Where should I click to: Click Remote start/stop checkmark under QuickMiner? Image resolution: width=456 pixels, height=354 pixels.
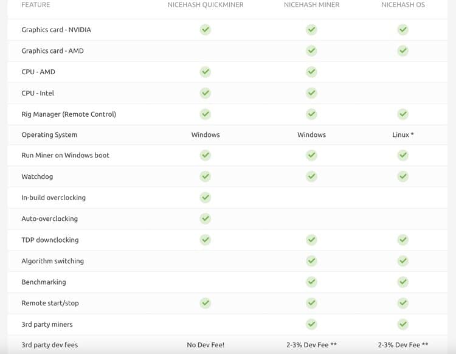206,303
